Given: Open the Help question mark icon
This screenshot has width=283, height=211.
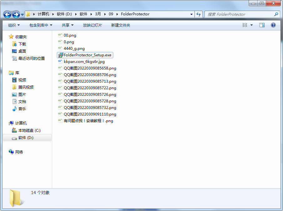Looking at the screenshot, I should click(x=273, y=25).
